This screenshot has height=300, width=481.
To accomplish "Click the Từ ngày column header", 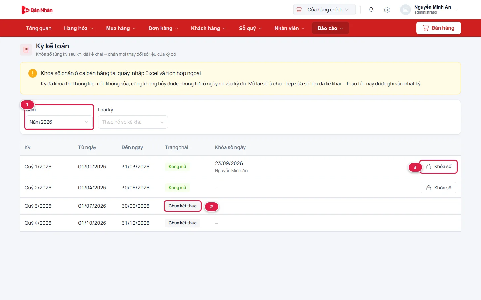I will click(87, 147).
